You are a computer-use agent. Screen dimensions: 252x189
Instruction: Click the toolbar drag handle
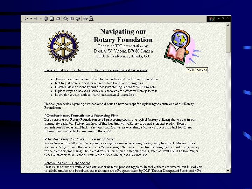[x=22, y=19]
